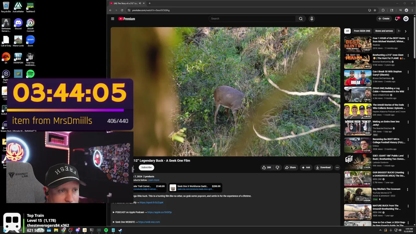Click the Chrome address bar URL
The image size is (416, 234).
coord(150,10)
